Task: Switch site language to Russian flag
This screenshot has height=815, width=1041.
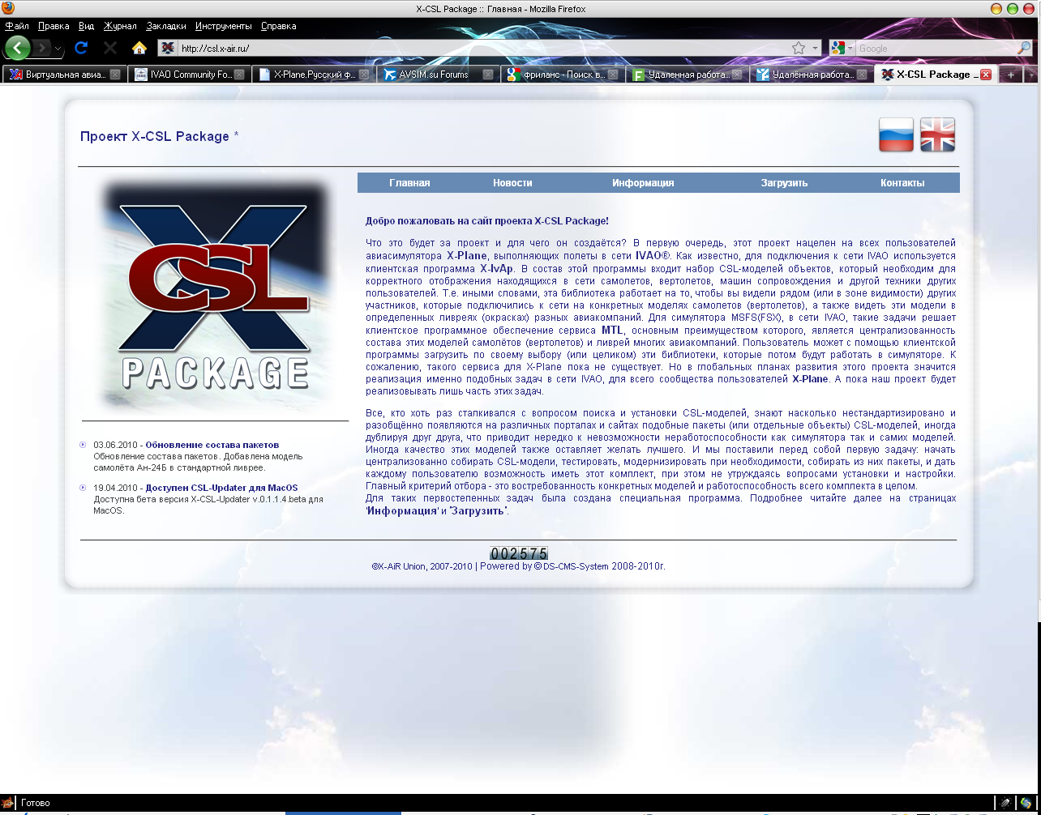Action: click(897, 134)
